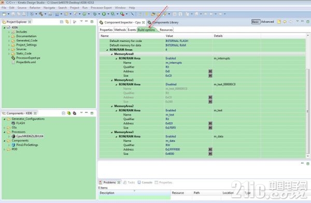Image resolution: width=311 pixels, height=203 pixels.
Task: Expand the Sources folder
Action: tap(9, 49)
